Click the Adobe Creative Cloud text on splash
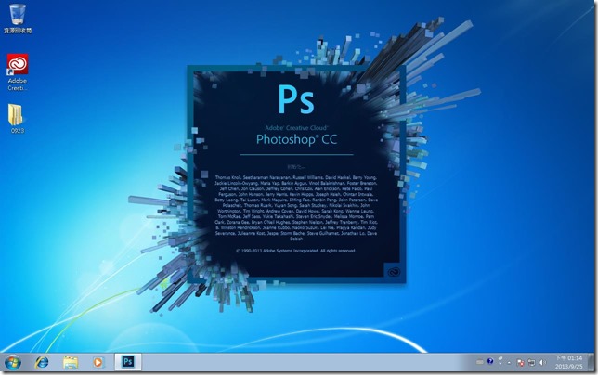The width and height of the screenshot is (598, 375). (296, 128)
